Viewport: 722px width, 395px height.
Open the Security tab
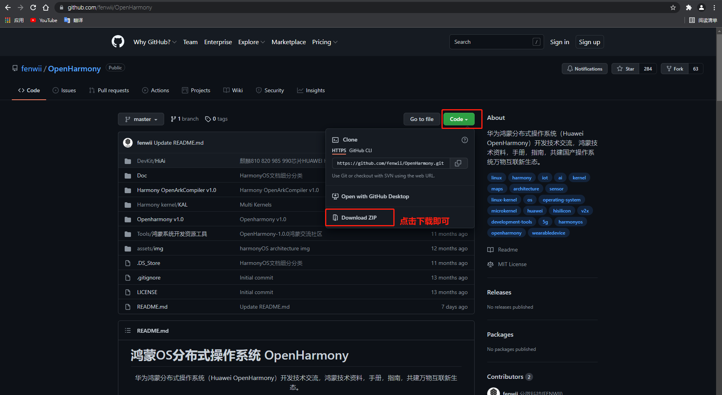270,90
